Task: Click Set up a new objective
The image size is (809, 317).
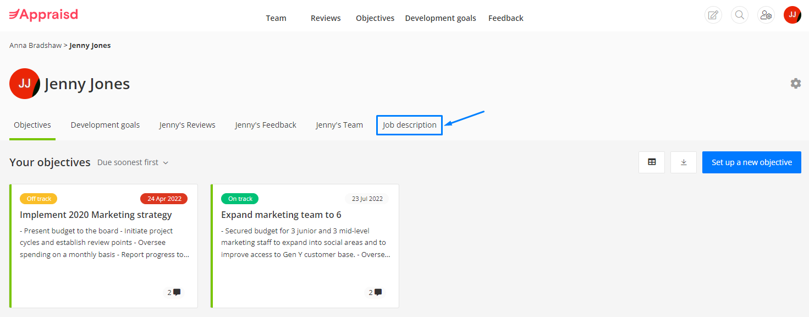Action: point(752,162)
